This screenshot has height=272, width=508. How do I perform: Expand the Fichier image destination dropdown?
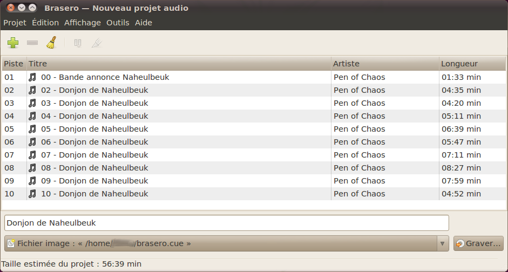(x=443, y=243)
